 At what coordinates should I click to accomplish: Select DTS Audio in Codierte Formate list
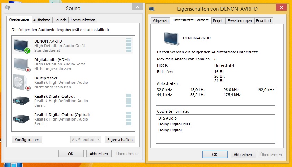click(x=167, y=118)
